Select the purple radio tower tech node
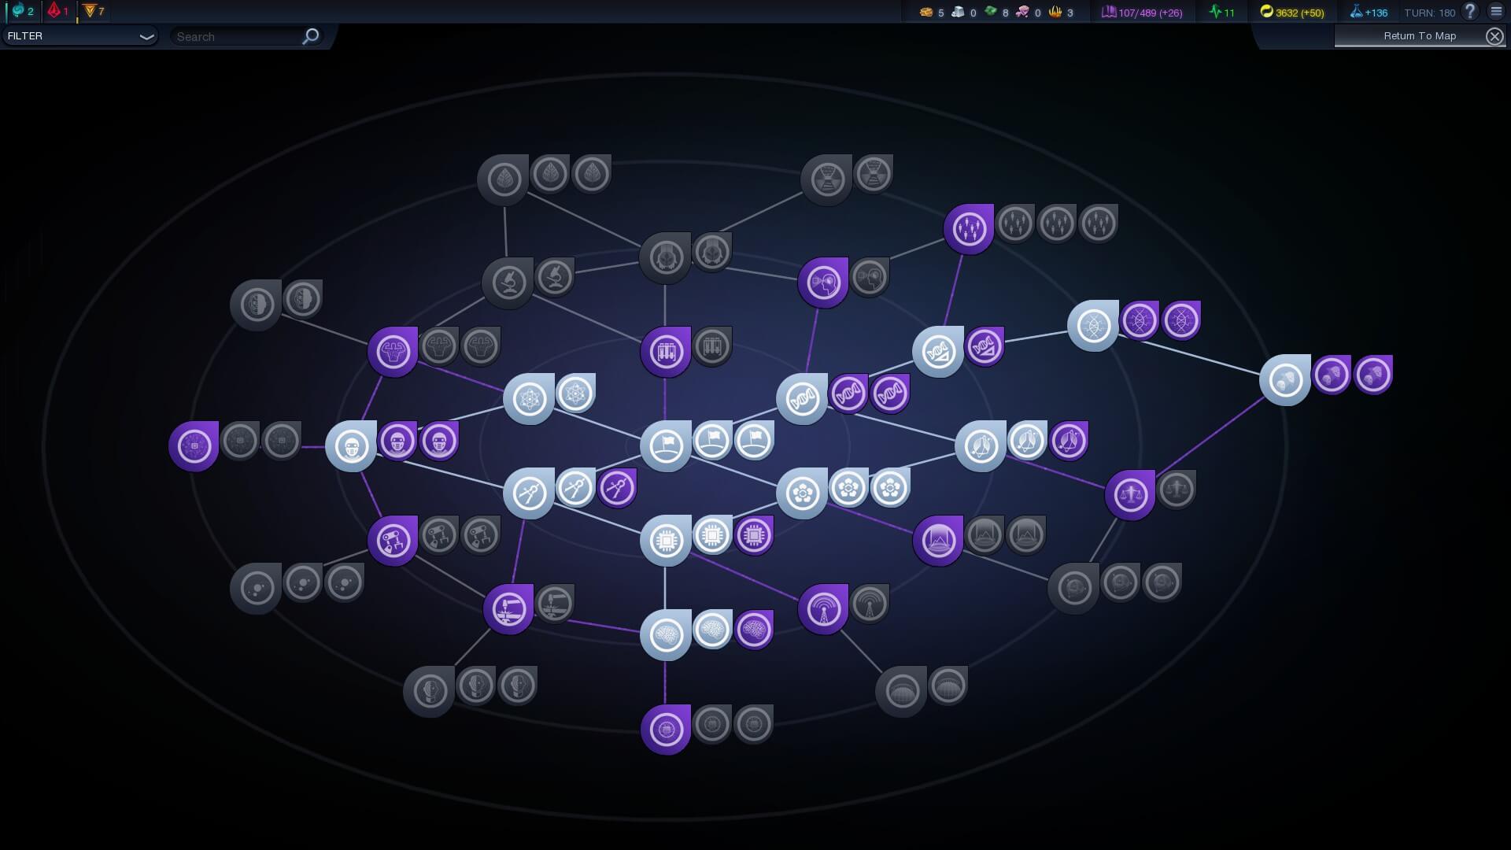Viewport: 1511px width, 850px height. pyautogui.click(x=823, y=609)
